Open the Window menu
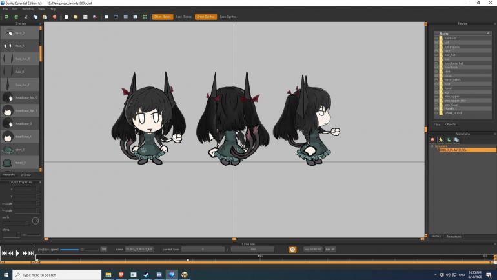 coord(28,9)
